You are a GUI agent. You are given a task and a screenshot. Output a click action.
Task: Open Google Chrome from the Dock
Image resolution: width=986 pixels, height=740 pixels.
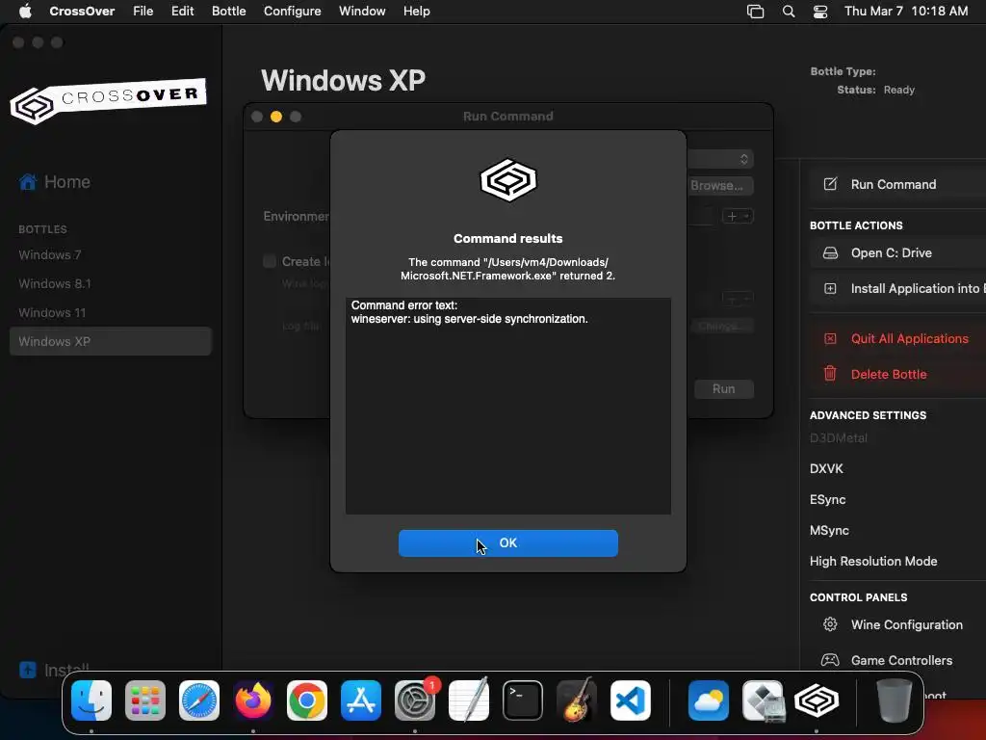click(307, 700)
